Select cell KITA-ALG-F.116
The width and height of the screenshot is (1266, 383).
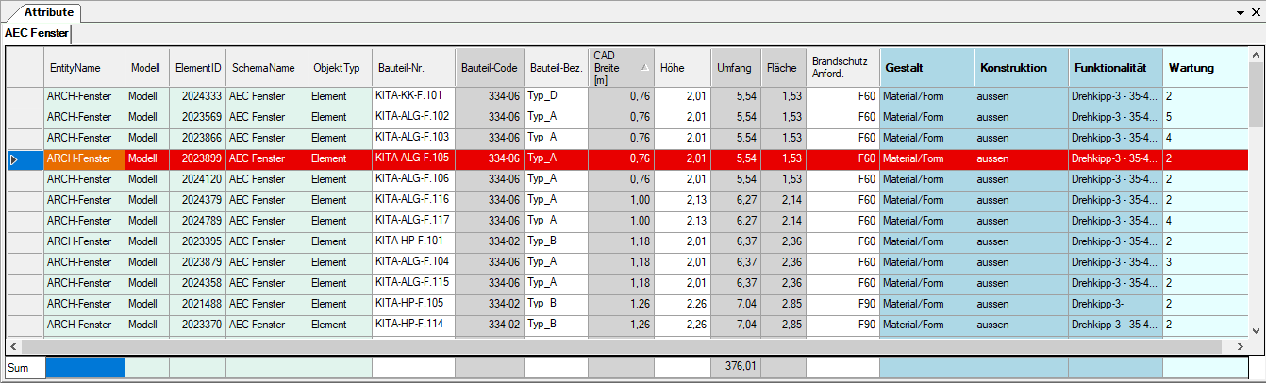pyautogui.click(x=413, y=201)
